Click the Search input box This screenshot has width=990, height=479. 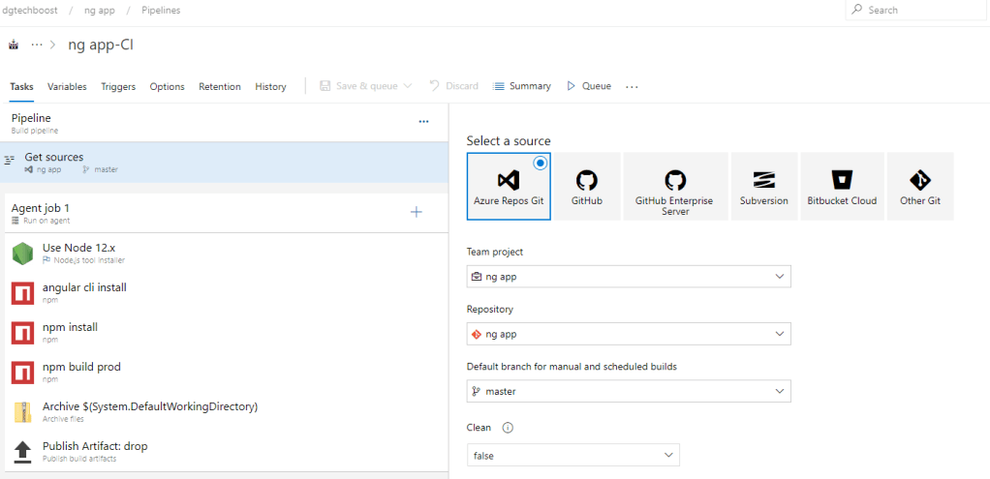[915, 10]
